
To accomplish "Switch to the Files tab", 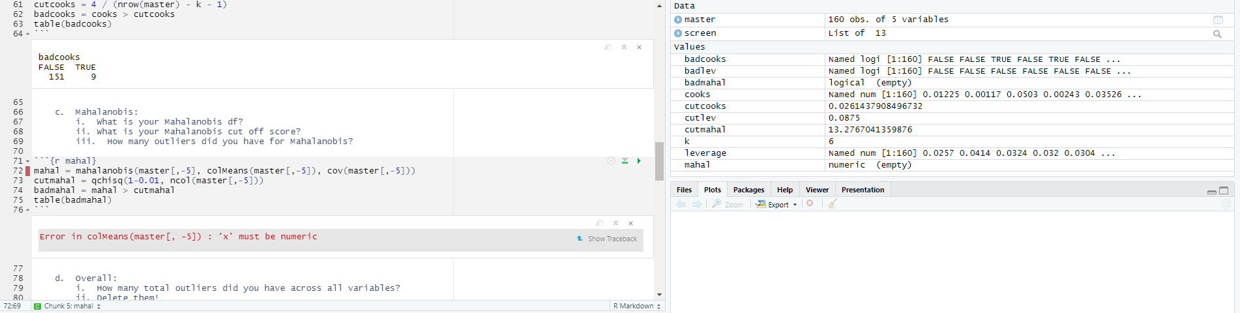I will click(684, 190).
